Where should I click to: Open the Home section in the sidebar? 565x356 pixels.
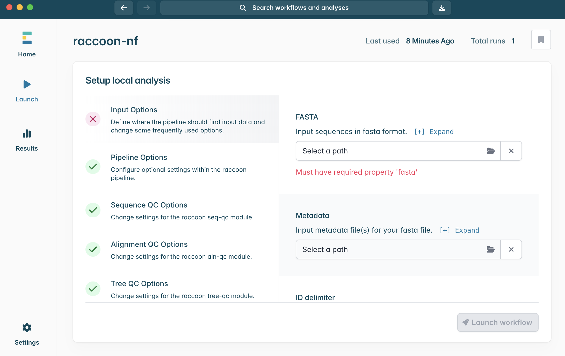click(27, 44)
